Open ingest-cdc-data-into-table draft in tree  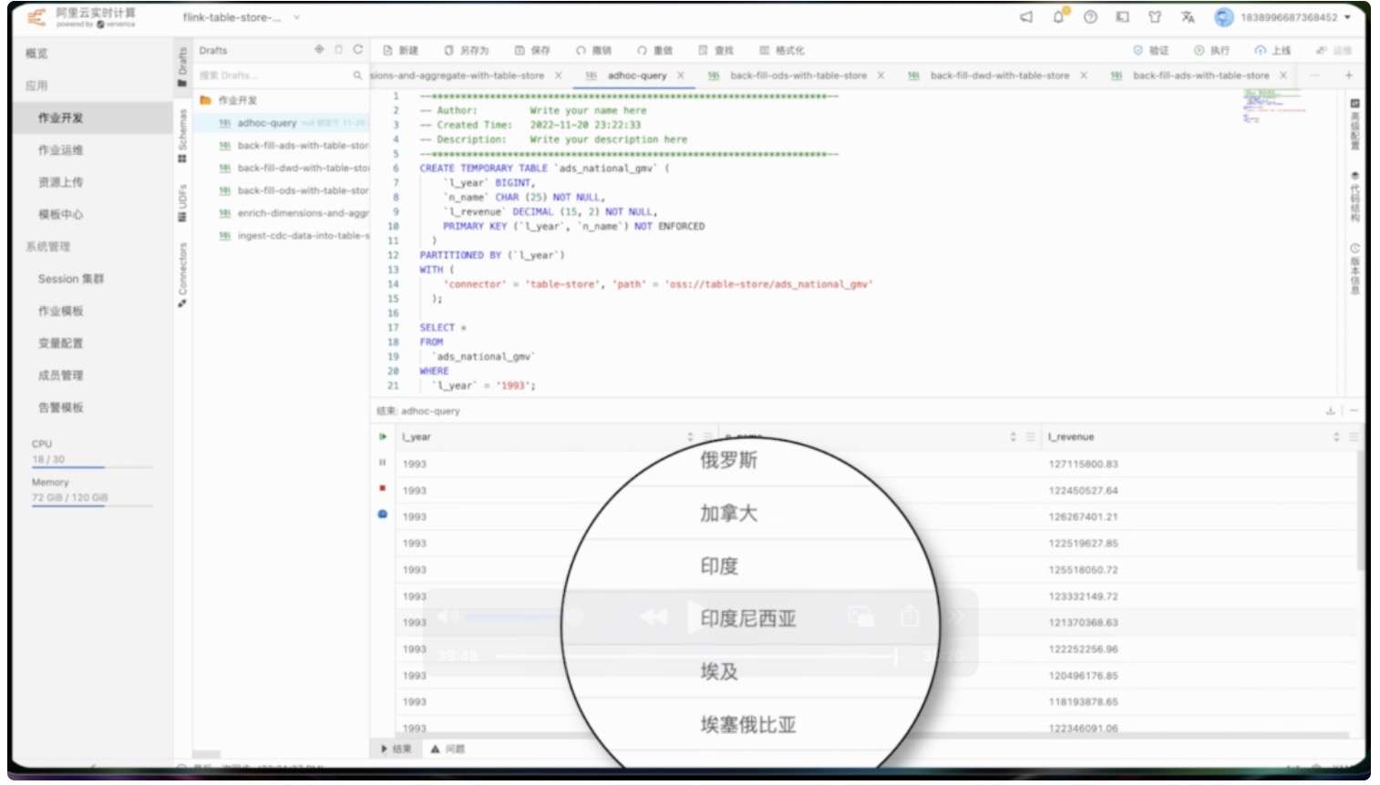(295, 236)
